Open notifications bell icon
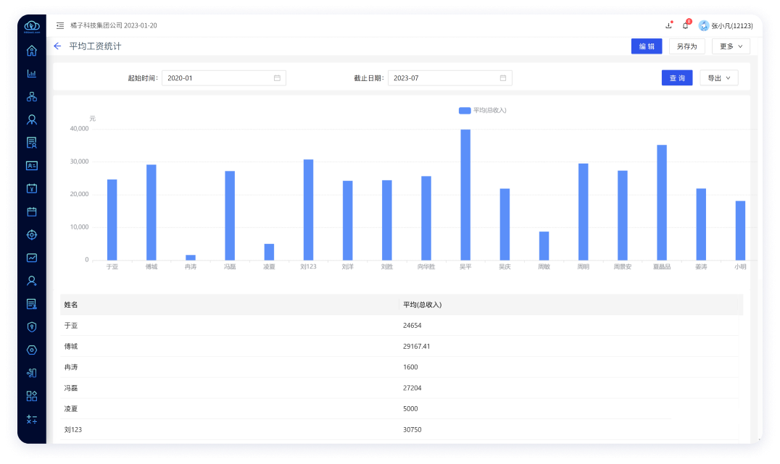The height and width of the screenshot is (464, 780). [x=686, y=25]
